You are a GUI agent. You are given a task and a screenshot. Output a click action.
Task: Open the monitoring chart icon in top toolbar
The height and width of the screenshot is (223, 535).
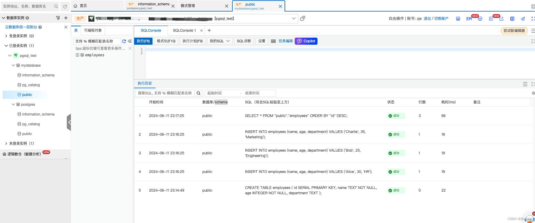pyautogui.click(x=480, y=19)
